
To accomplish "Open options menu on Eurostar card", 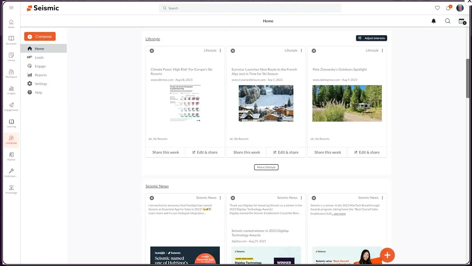I will pyautogui.click(x=301, y=51).
